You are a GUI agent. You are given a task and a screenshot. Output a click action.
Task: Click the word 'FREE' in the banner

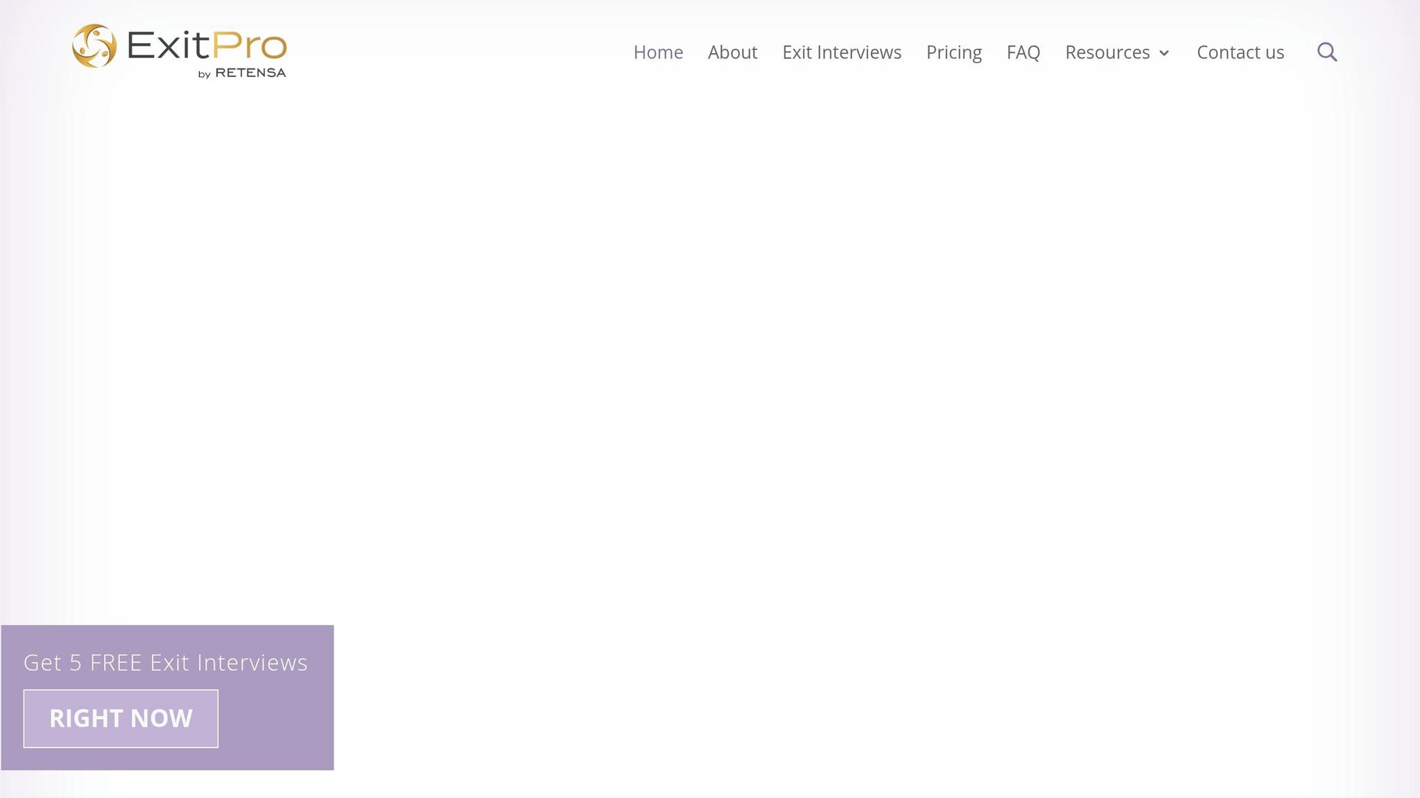116,663
